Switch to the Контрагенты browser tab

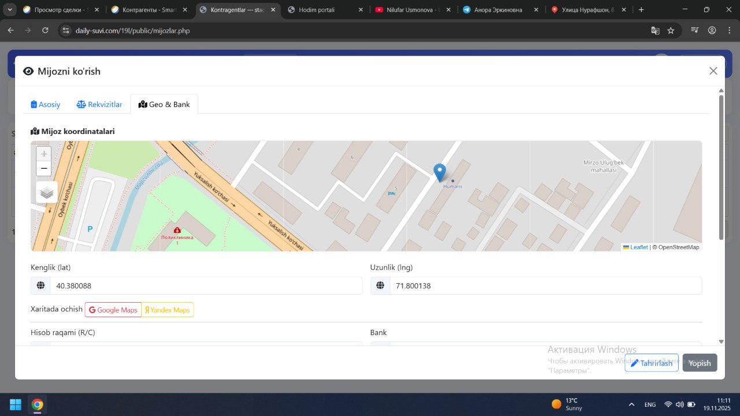[x=149, y=10]
